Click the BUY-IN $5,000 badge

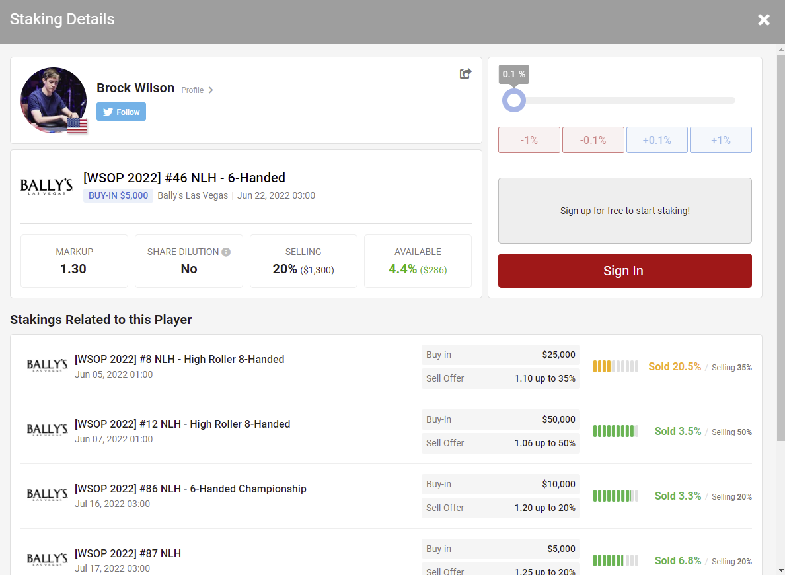pyautogui.click(x=118, y=195)
